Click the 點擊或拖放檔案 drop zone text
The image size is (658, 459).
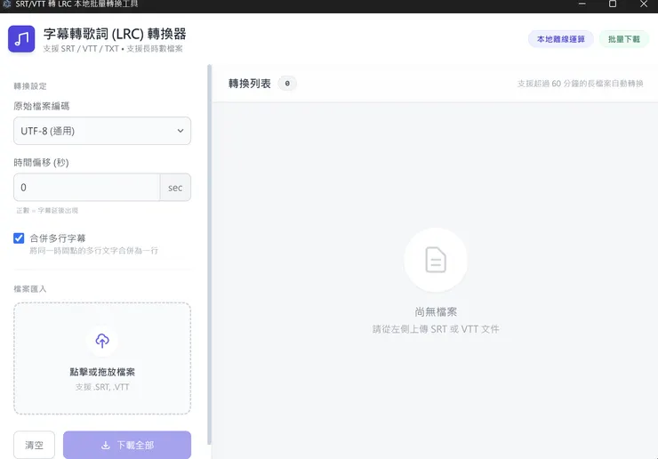point(102,372)
